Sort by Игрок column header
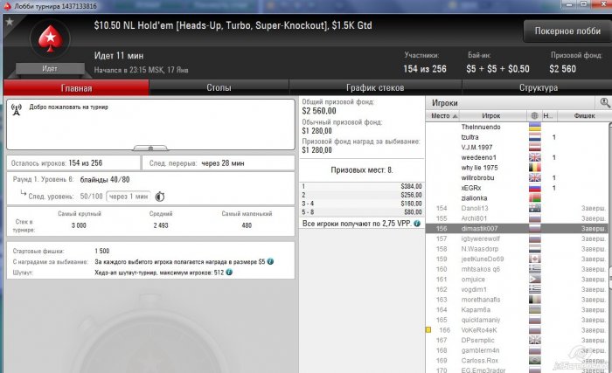Viewport: 612px width, 373px height. coord(491,115)
